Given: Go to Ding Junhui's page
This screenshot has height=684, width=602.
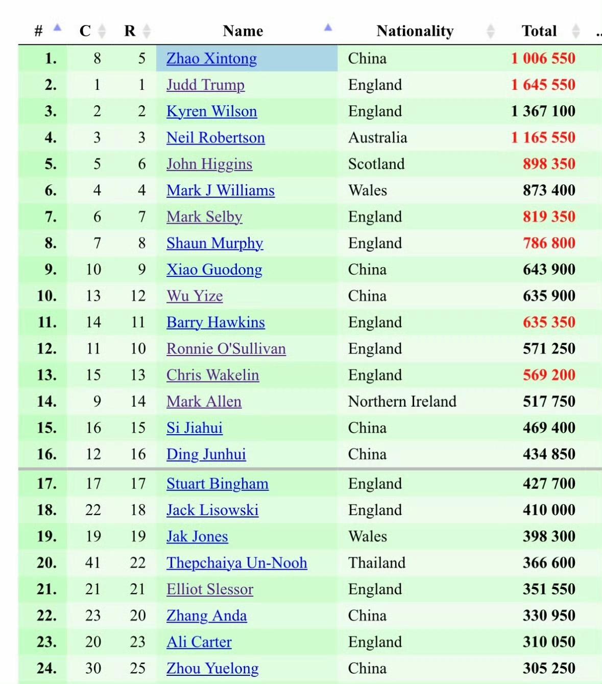Looking at the screenshot, I should [206, 455].
